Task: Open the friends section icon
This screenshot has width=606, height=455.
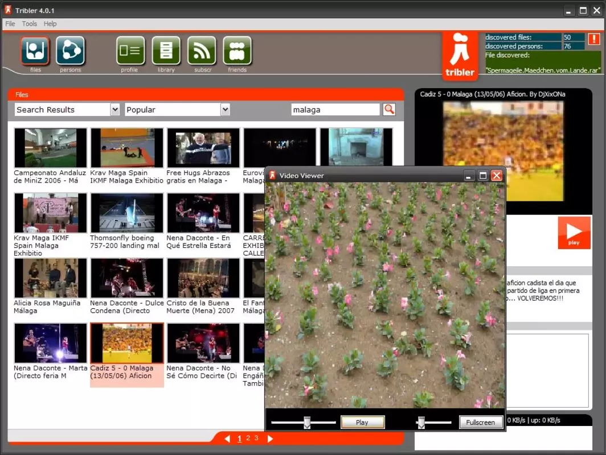Action: click(237, 51)
